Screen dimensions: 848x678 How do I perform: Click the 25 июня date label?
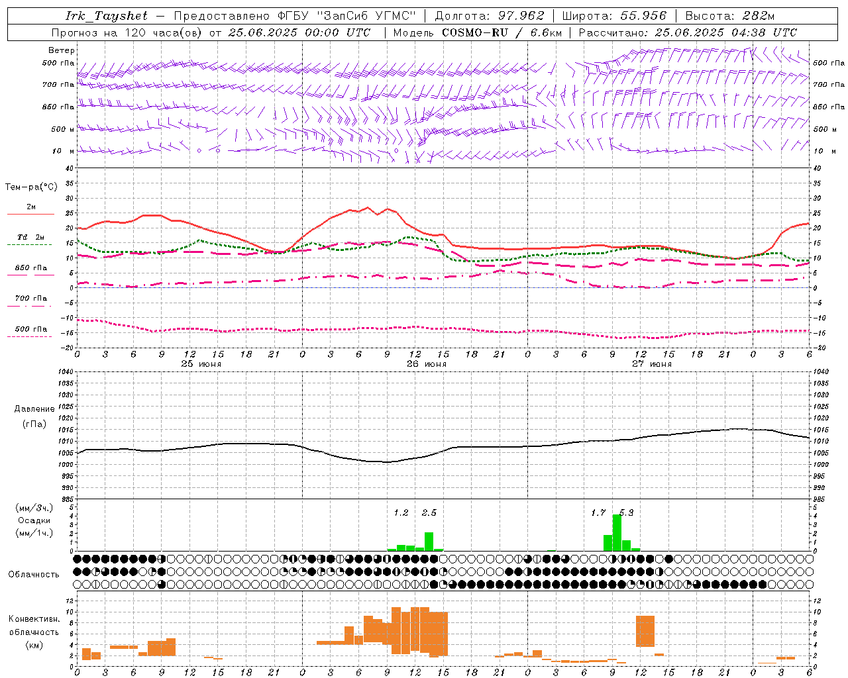point(201,364)
